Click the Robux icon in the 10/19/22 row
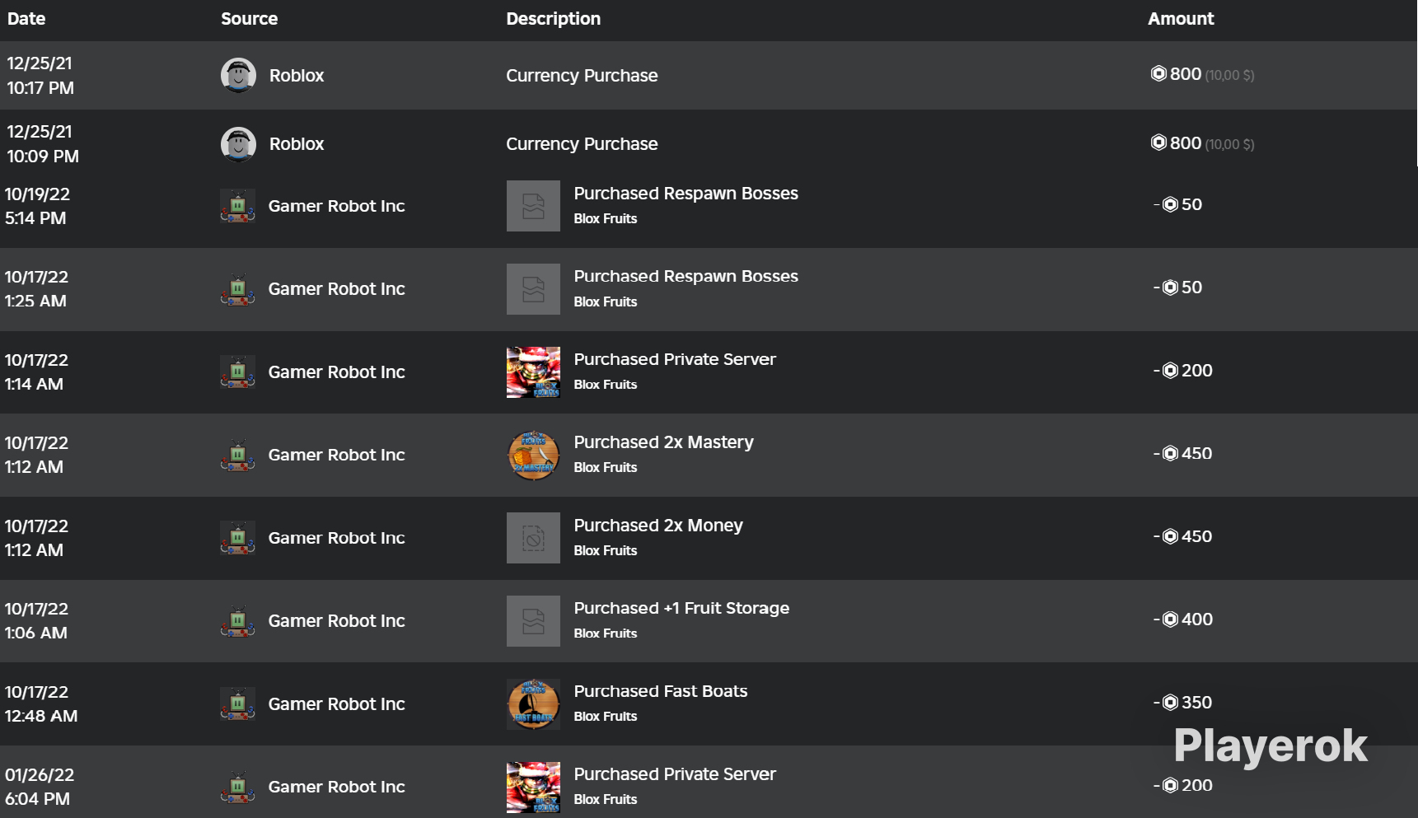Image resolution: width=1418 pixels, height=818 pixels. coord(1170,204)
